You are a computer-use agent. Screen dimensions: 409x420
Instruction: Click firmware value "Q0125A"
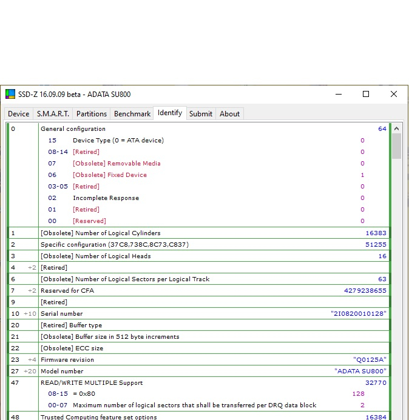pos(370,360)
